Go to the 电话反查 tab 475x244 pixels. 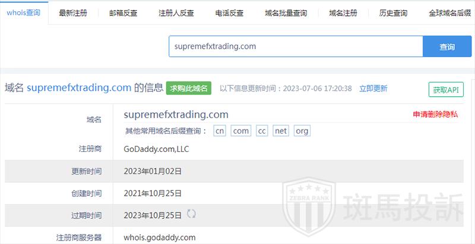point(229,13)
